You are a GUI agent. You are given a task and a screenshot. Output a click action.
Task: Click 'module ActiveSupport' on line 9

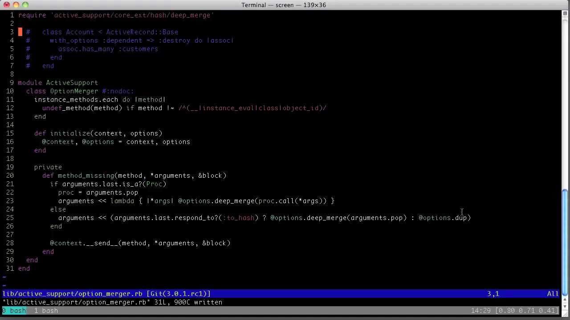[58, 83]
